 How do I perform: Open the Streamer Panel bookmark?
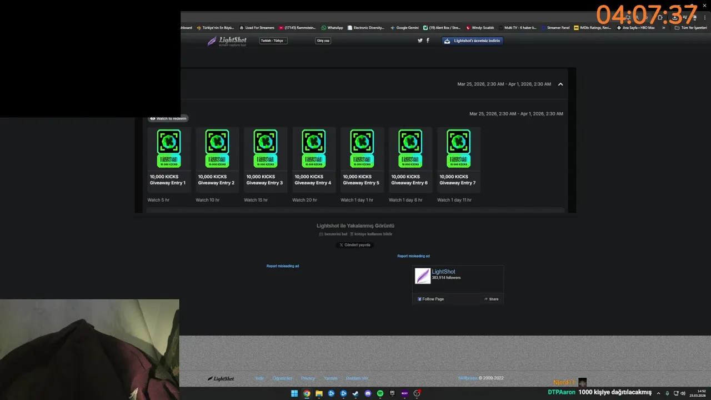pos(555,28)
